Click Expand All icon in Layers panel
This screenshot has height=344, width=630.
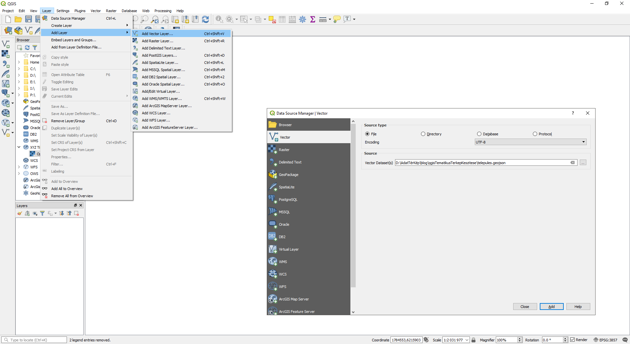click(x=61, y=213)
